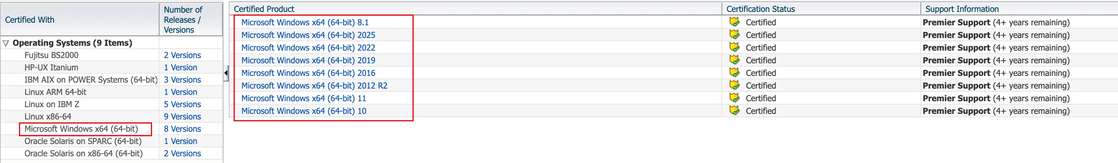Click Certified shield icon for Windows 2022 row

tap(734, 47)
